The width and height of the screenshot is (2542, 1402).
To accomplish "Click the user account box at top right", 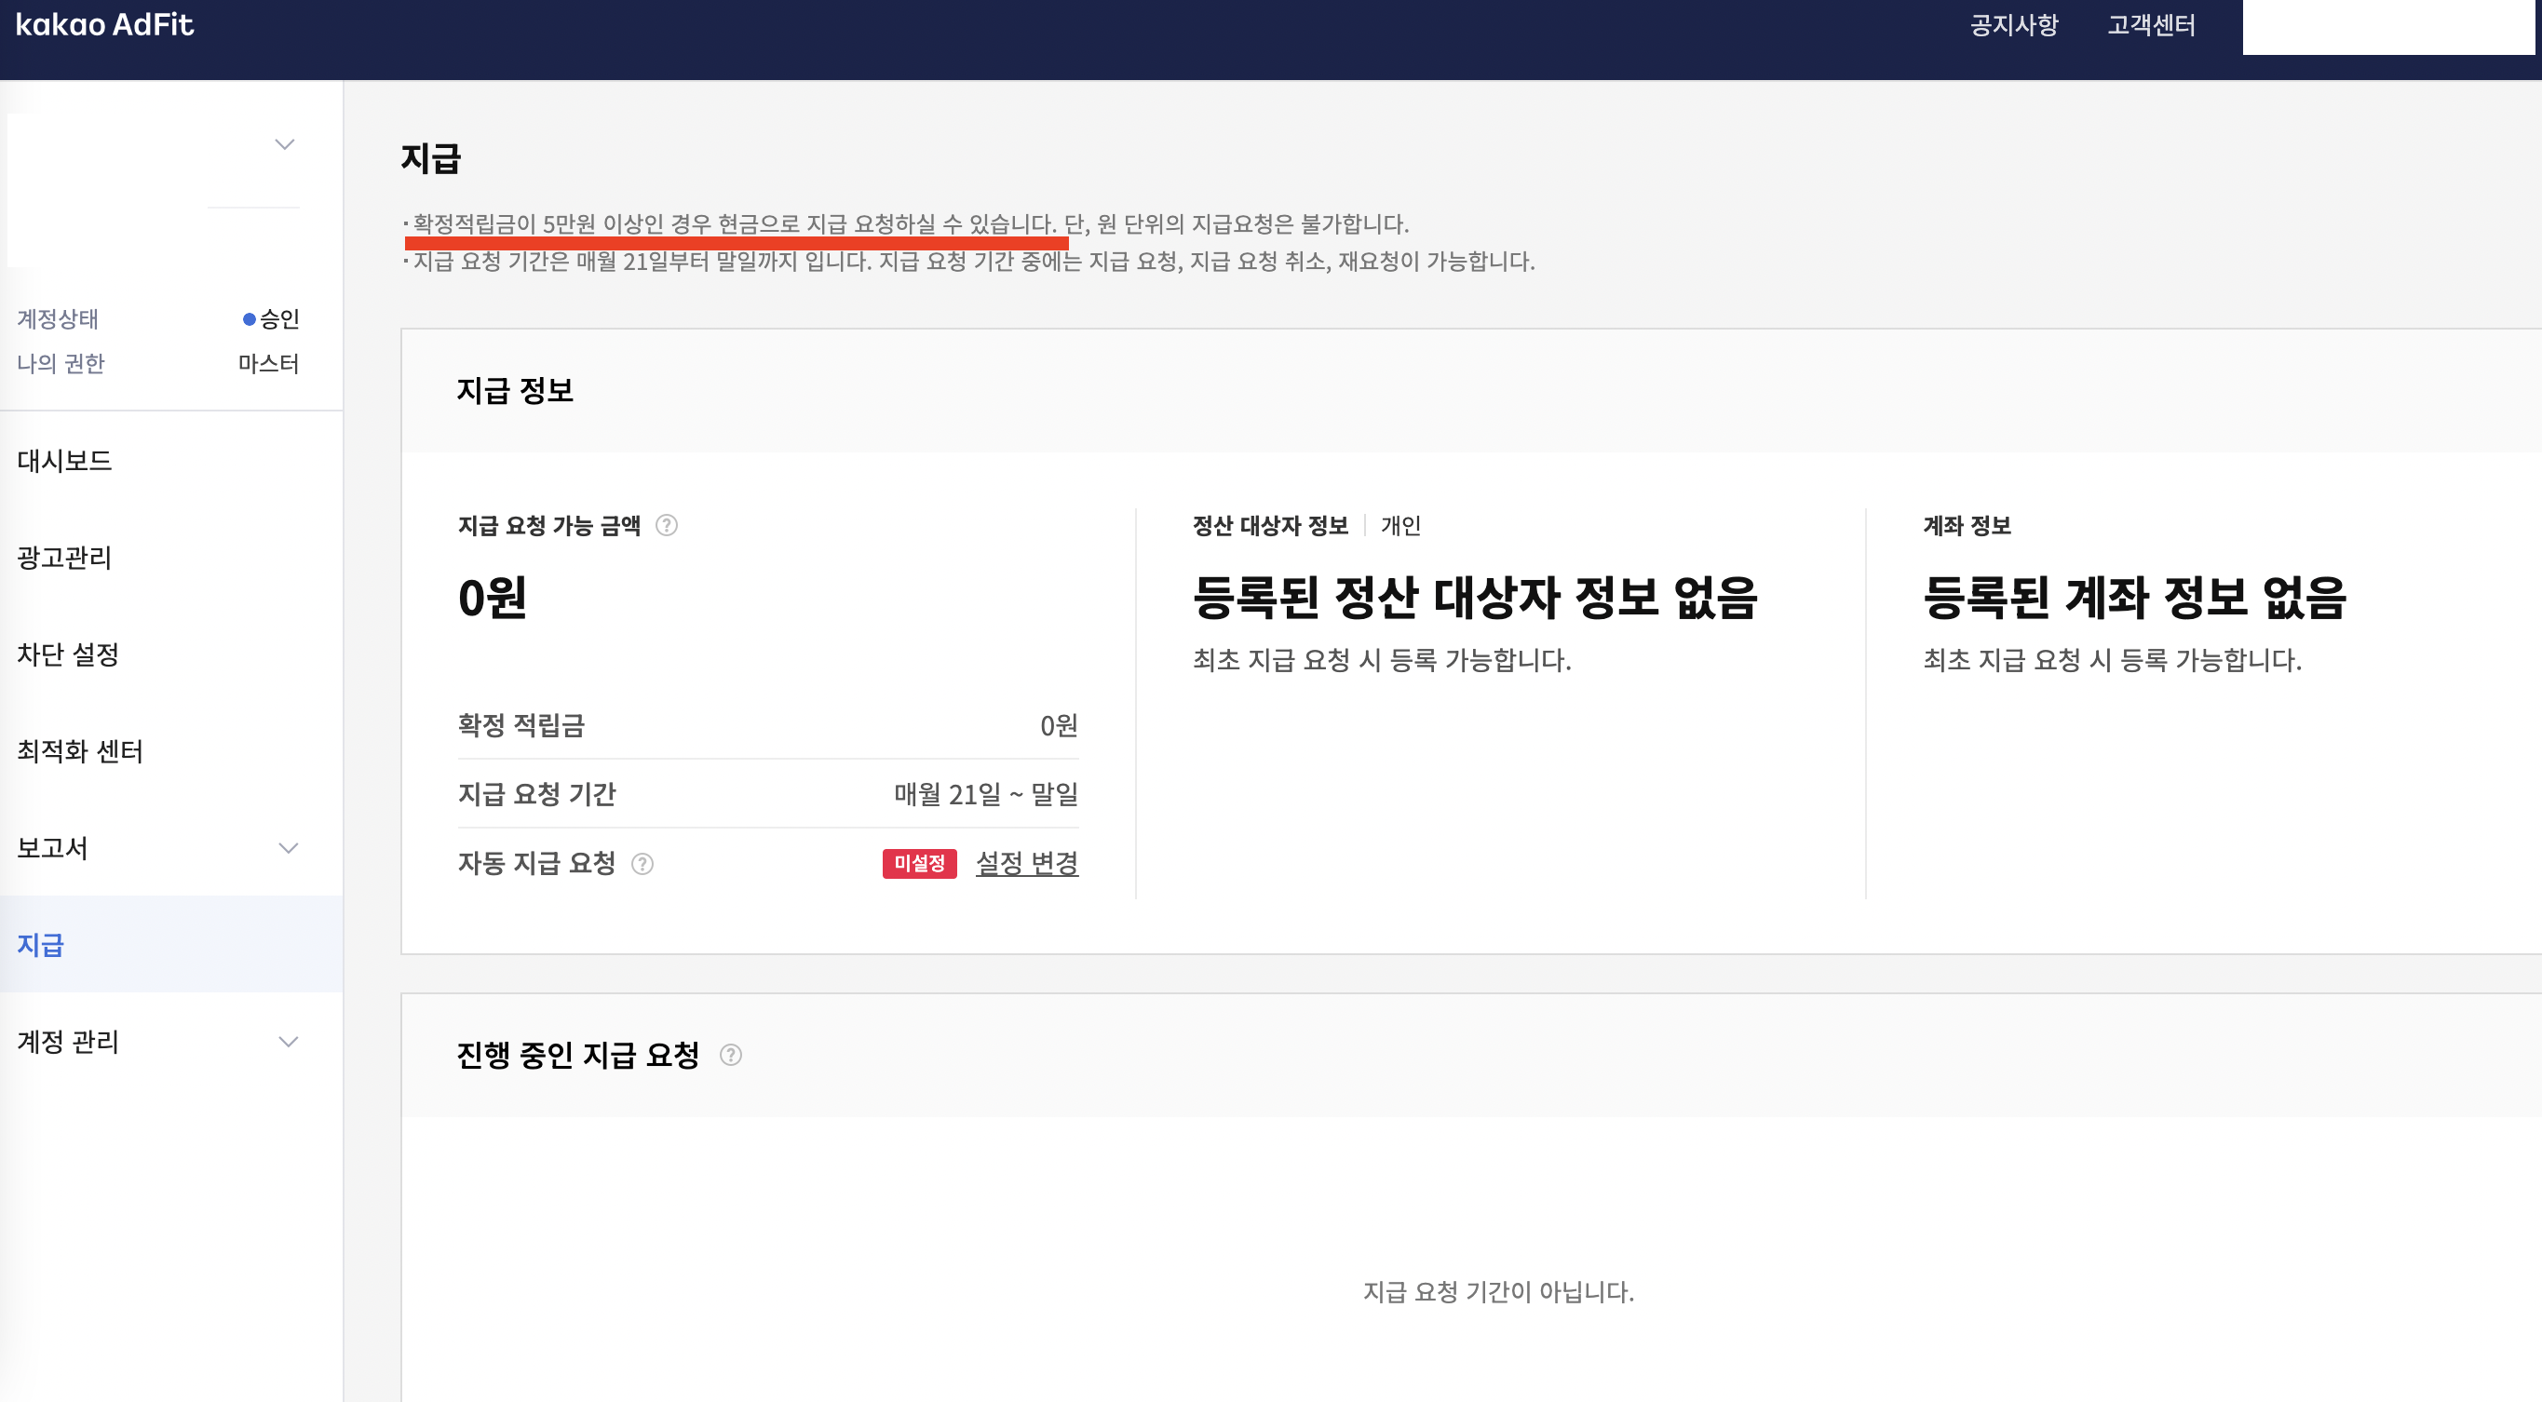I will (2388, 27).
